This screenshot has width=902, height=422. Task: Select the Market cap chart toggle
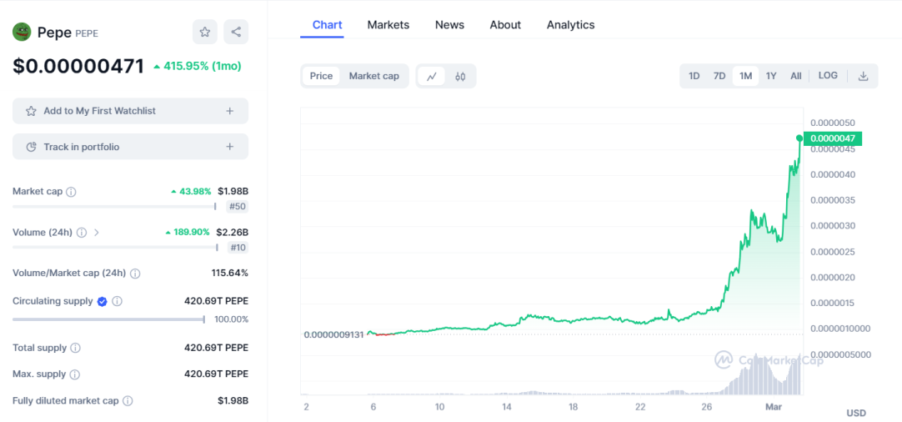coord(374,76)
